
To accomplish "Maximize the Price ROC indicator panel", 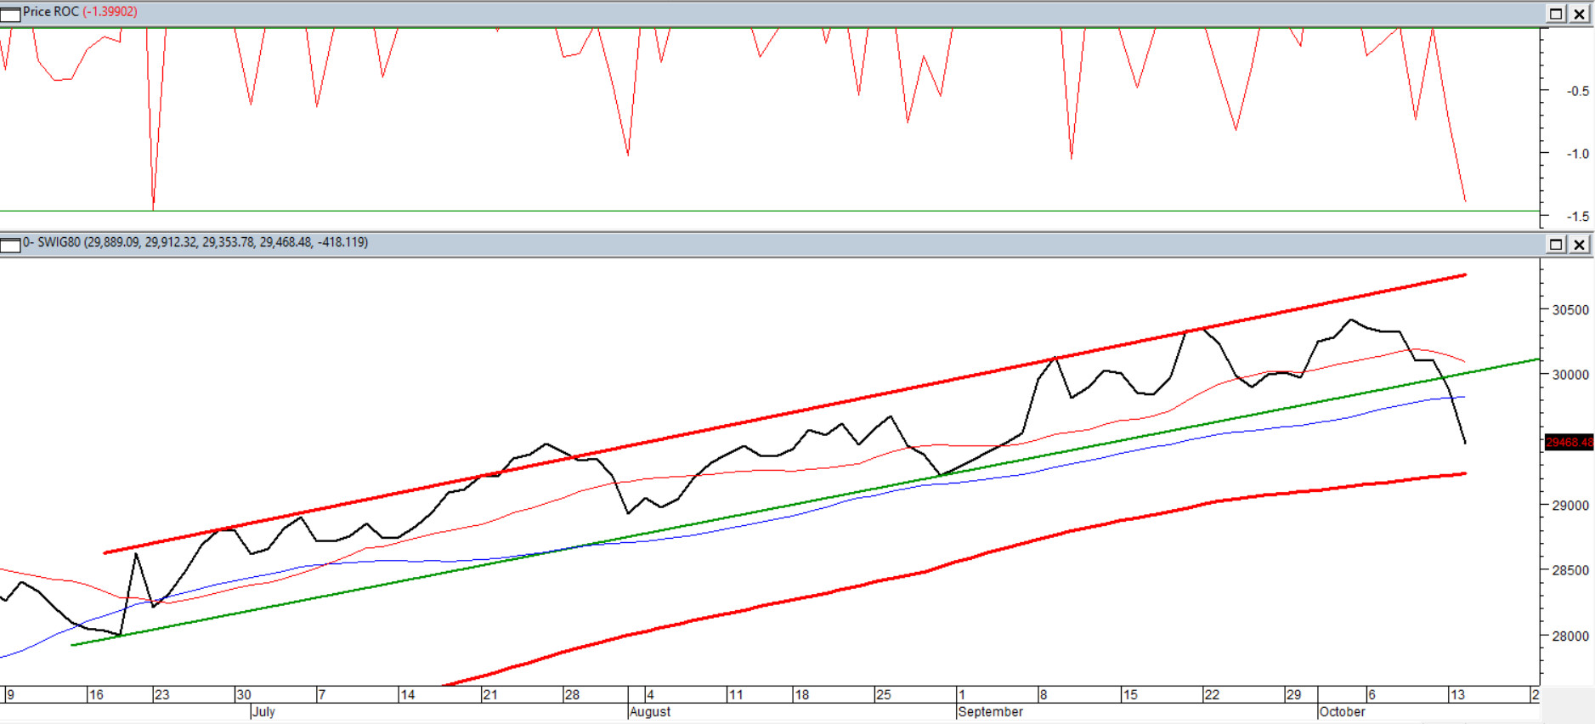I will click(1556, 14).
